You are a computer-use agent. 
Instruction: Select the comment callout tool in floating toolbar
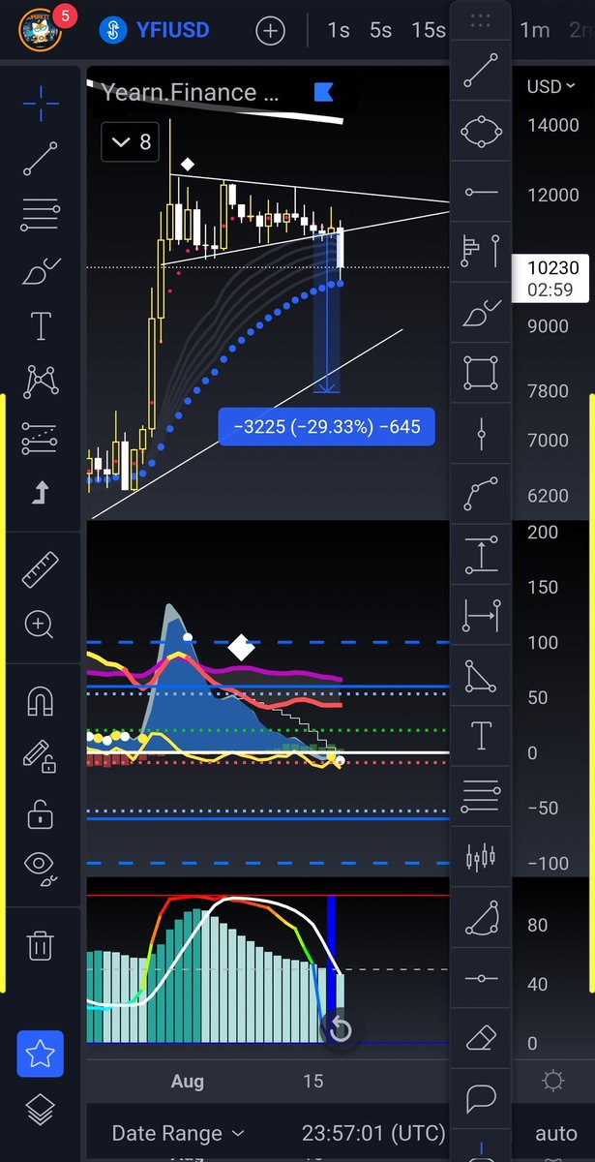coord(481,1099)
